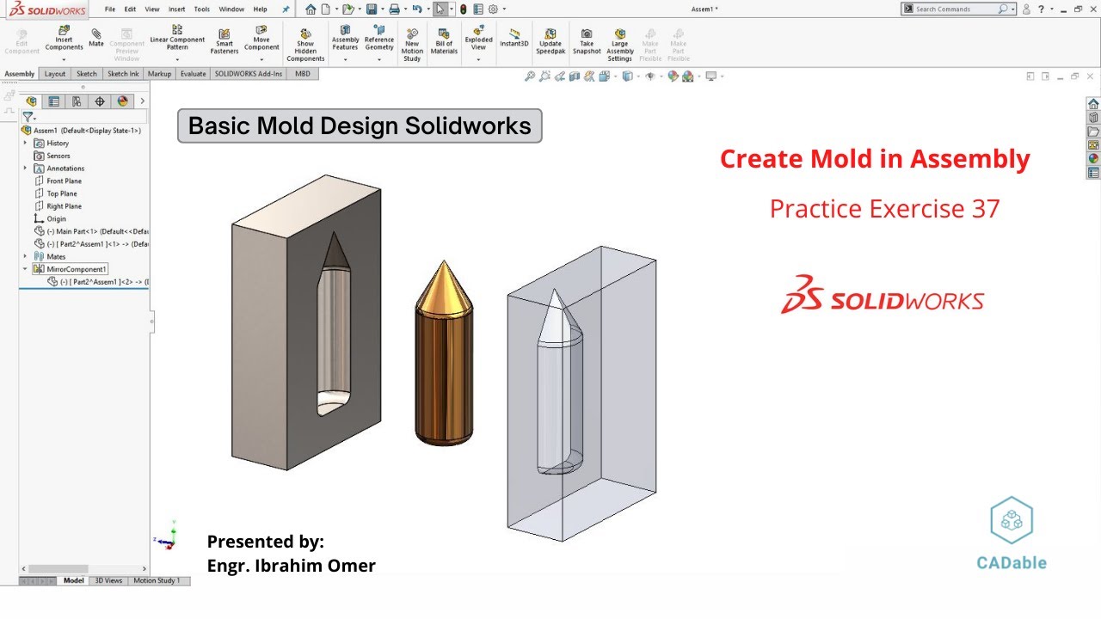Toggle Large Assembly Settings
The image size is (1101, 619).
click(619, 38)
